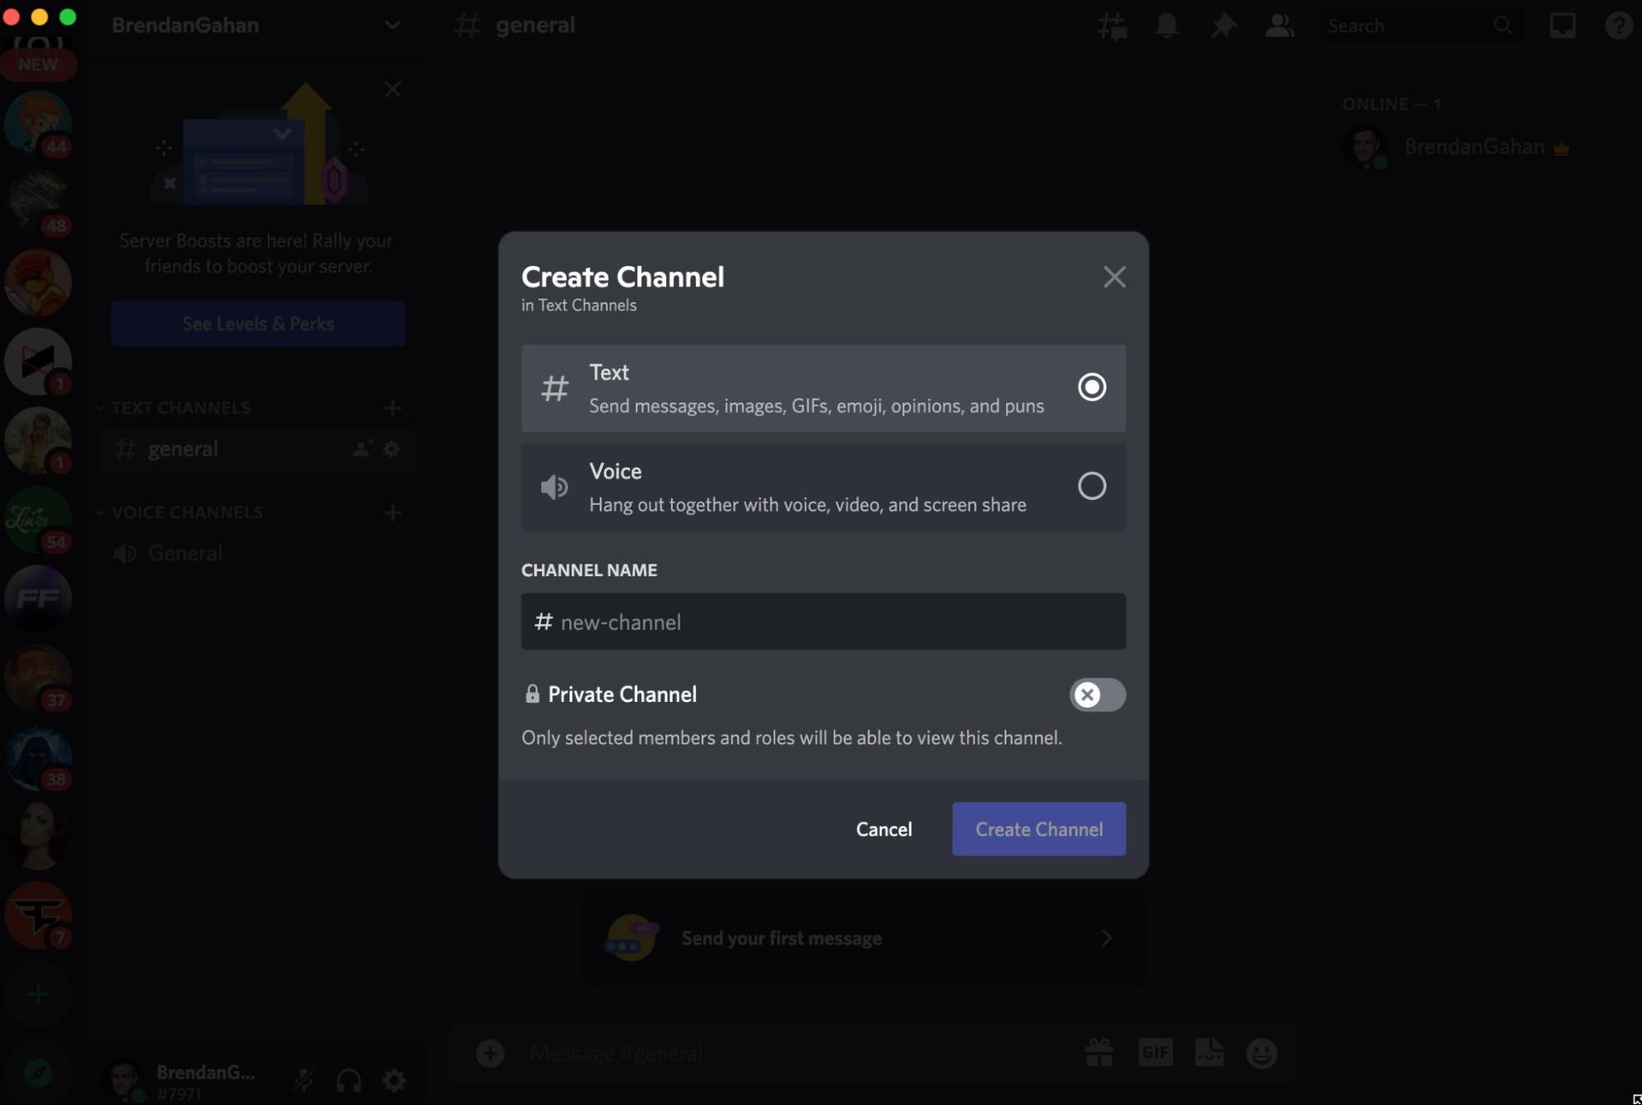Expand the TEXT CHANNELS section
Viewport: 1642px width, 1105px height.
point(100,406)
